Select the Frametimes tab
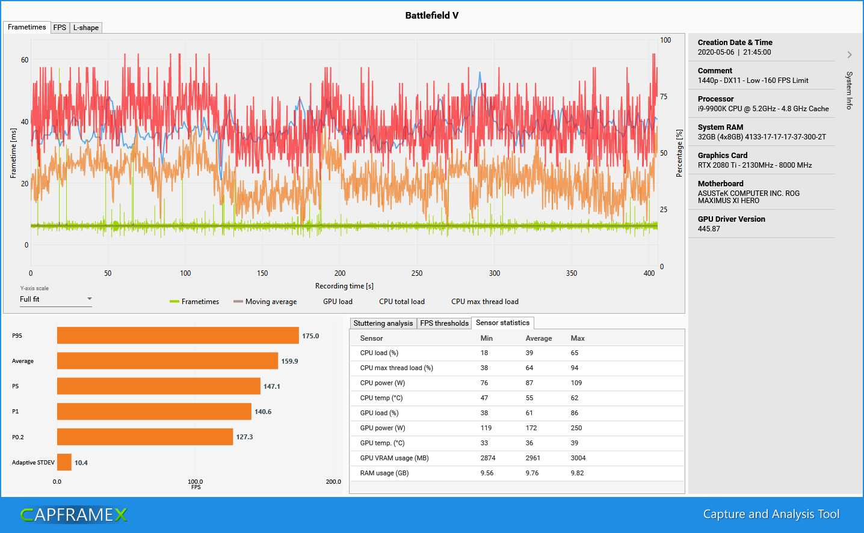The image size is (864, 533). click(x=27, y=27)
